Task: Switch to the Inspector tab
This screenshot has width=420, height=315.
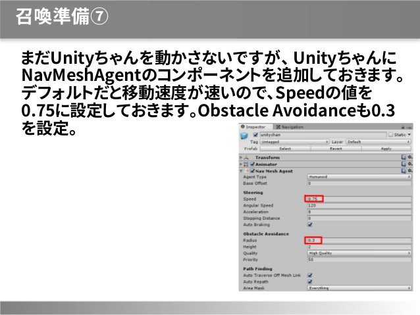Action: (x=255, y=127)
